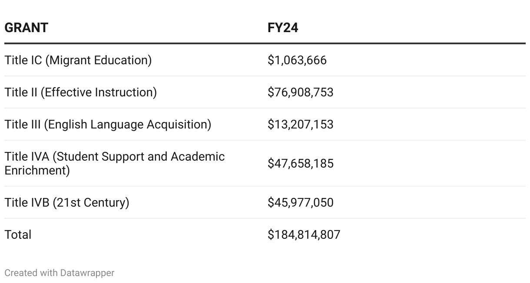Click divider line between Title IVA and Title IVB
Viewport: 530px width, 283px height.
click(265, 186)
